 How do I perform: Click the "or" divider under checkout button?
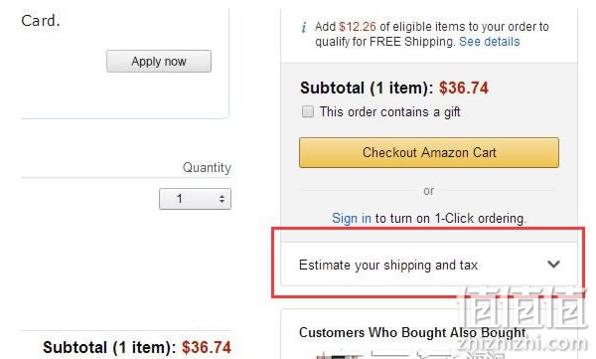tap(429, 190)
